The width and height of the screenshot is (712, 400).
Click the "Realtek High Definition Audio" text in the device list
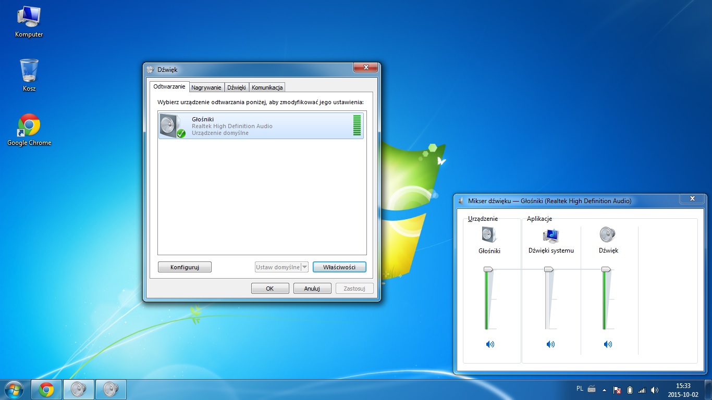pos(232,126)
